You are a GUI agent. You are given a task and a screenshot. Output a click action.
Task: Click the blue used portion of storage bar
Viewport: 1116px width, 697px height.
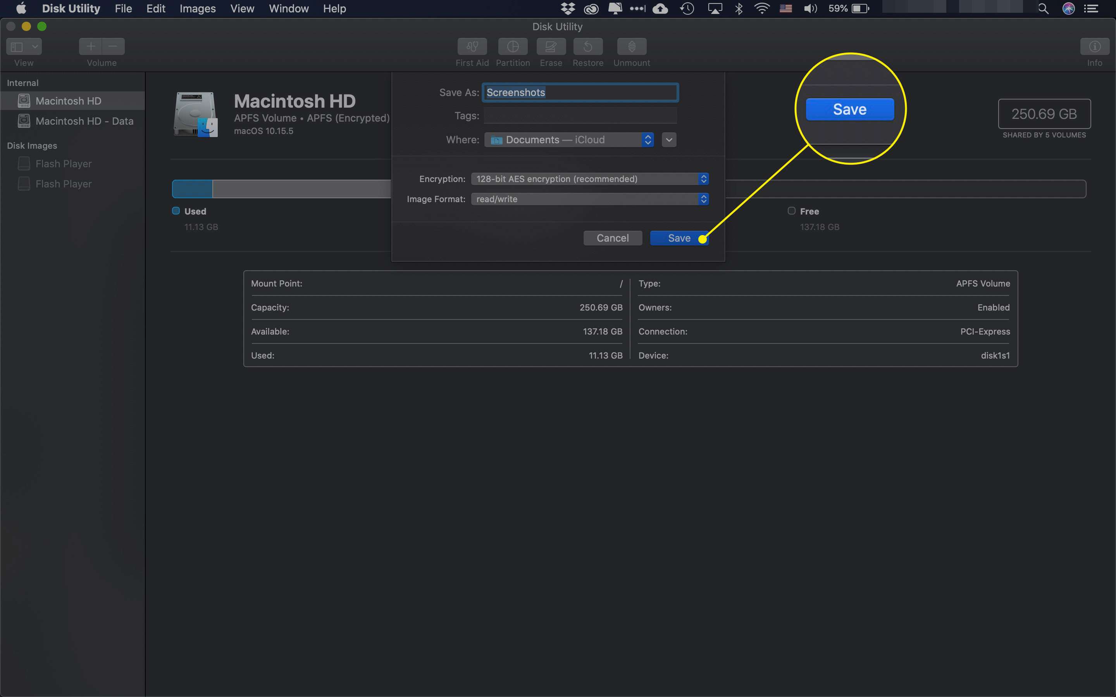click(x=192, y=189)
